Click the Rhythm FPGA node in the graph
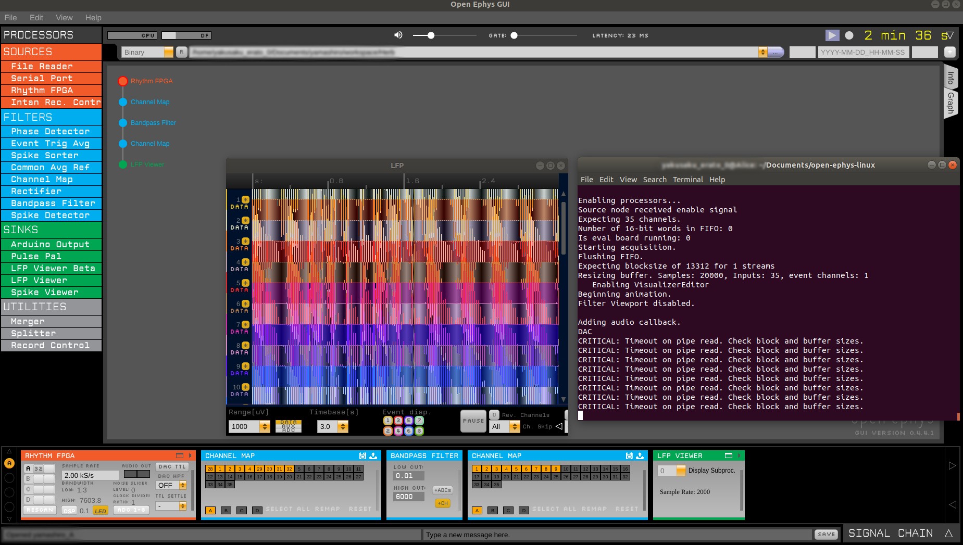 123,81
